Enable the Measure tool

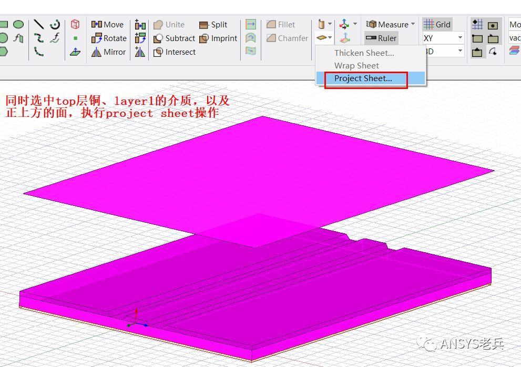(387, 24)
